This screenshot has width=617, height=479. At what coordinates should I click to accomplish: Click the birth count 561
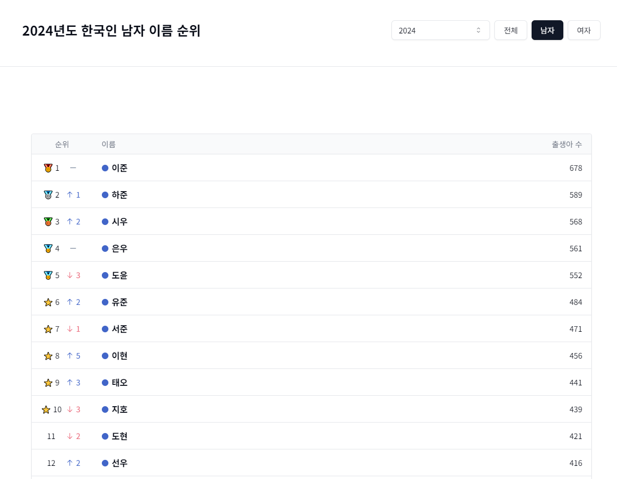point(576,249)
